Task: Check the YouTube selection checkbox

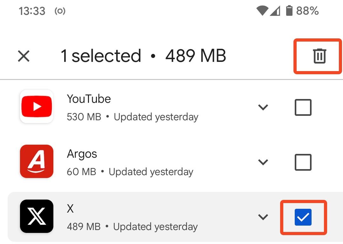Action: coord(303,107)
